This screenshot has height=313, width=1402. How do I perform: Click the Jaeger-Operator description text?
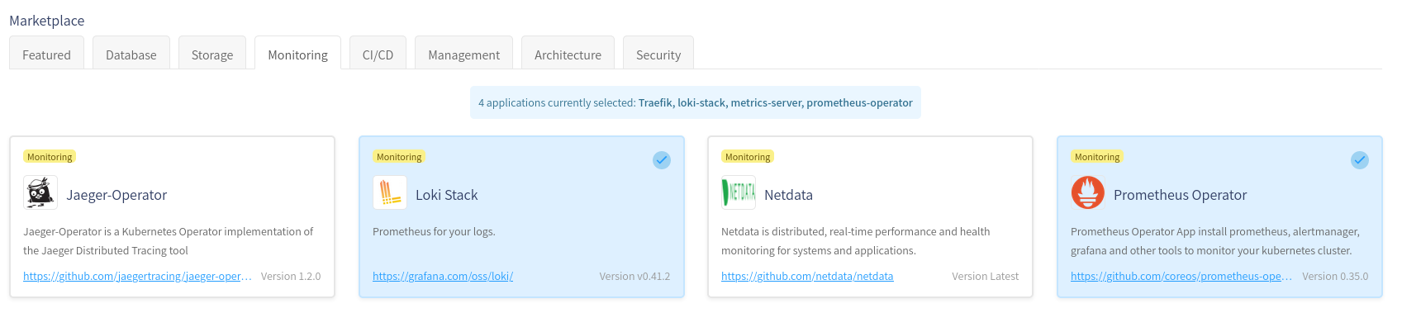pyautogui.click(x=168, y=241)
